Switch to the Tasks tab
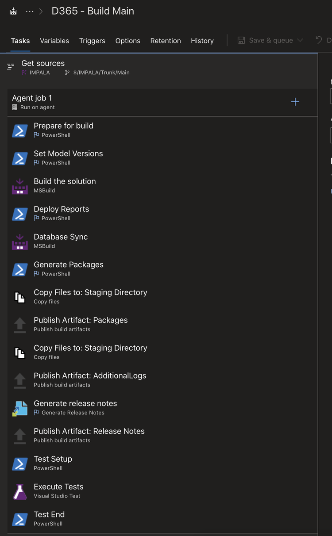Screen dimensions: 332x536 (x=20, y=41)
